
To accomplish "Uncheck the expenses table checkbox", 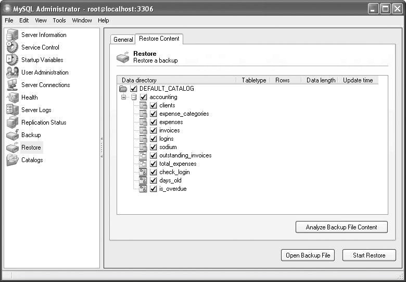I will 153,122.
